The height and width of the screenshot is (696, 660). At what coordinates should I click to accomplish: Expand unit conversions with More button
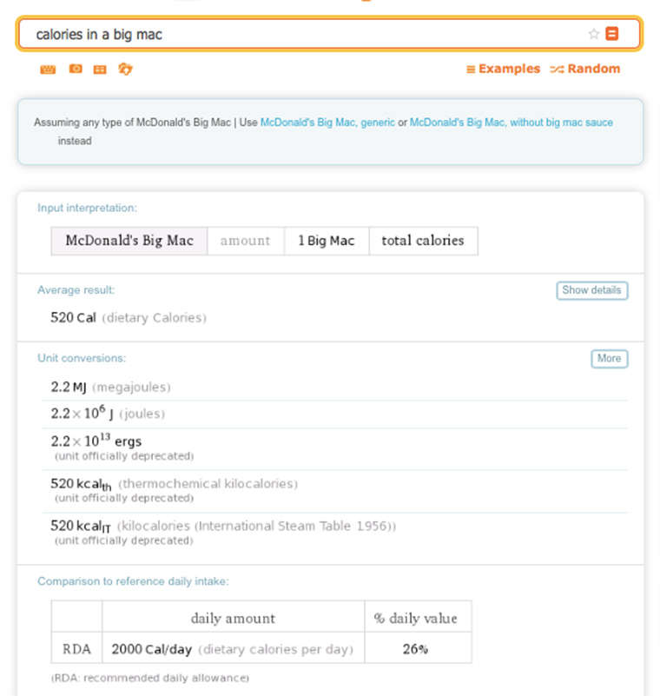(610, 359)
